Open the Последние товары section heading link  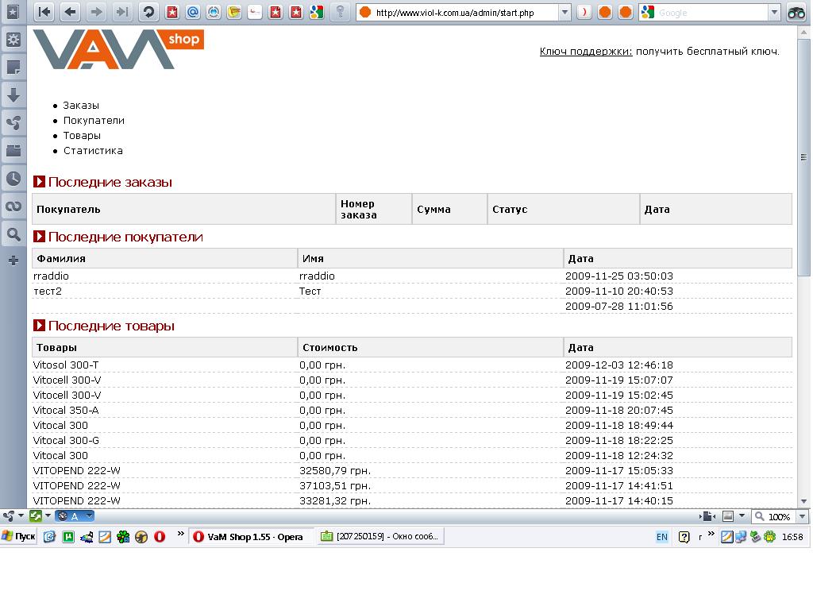[x=111, y=326]
